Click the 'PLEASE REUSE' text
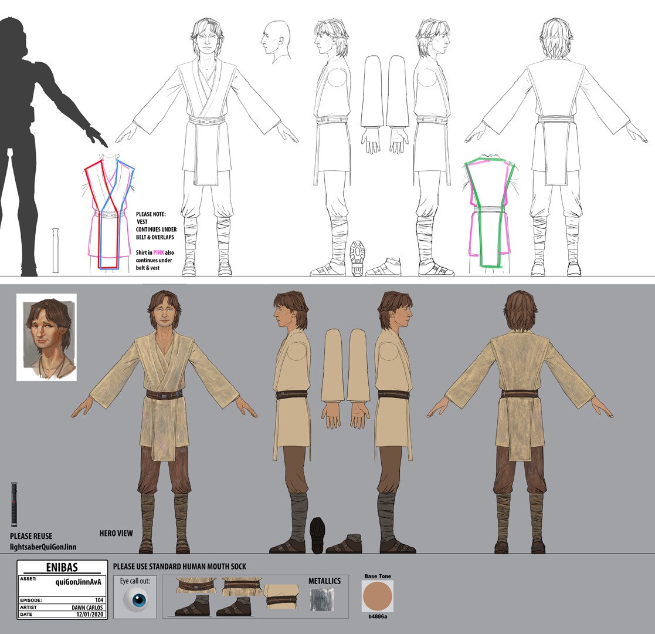The width and height of the screenshot is (655, 634). click(31, 536)
